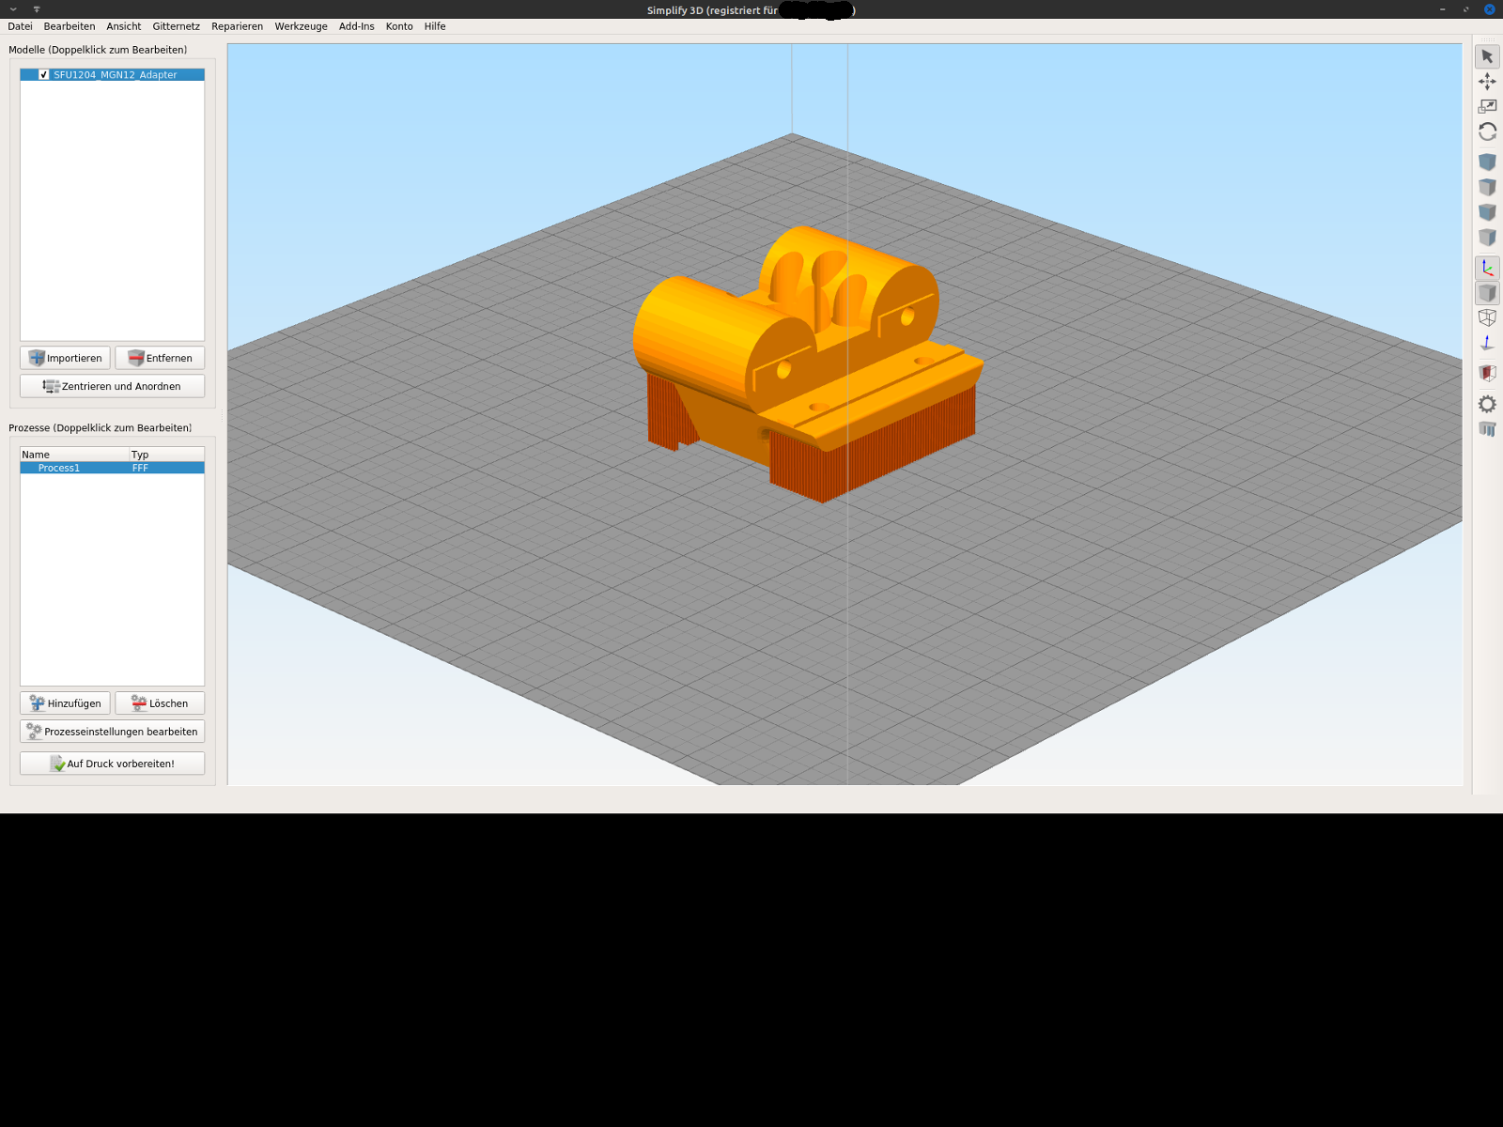This screenshot has width=1503, height=1127.
Task: Uncheck the SFU1204_MGN12_Adapter model checkbox
Action: (43, 74)
